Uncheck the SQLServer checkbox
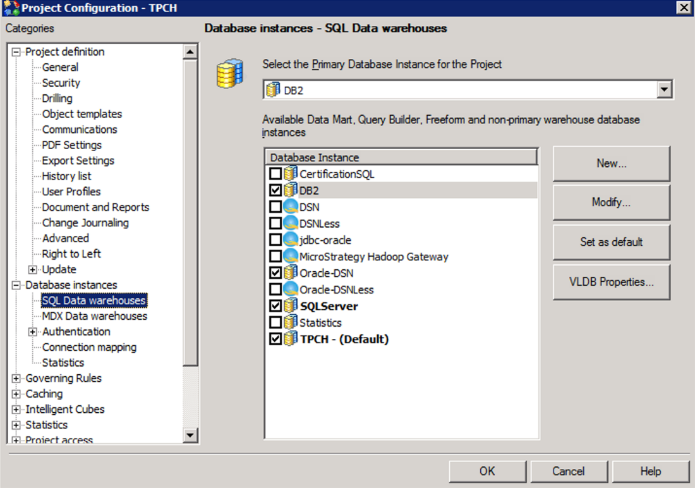 coord(275,306)
